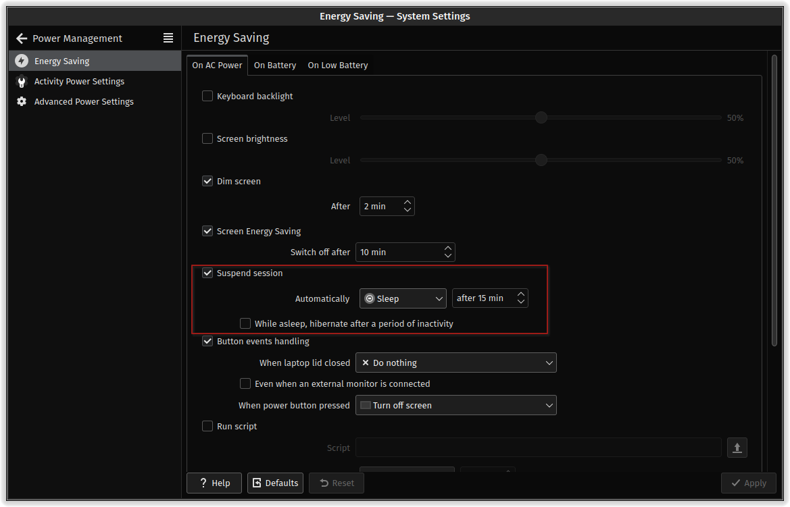Select Energy Saving in the sidebar
Viewport: 790px width, 507px height.
pos(95,61)
